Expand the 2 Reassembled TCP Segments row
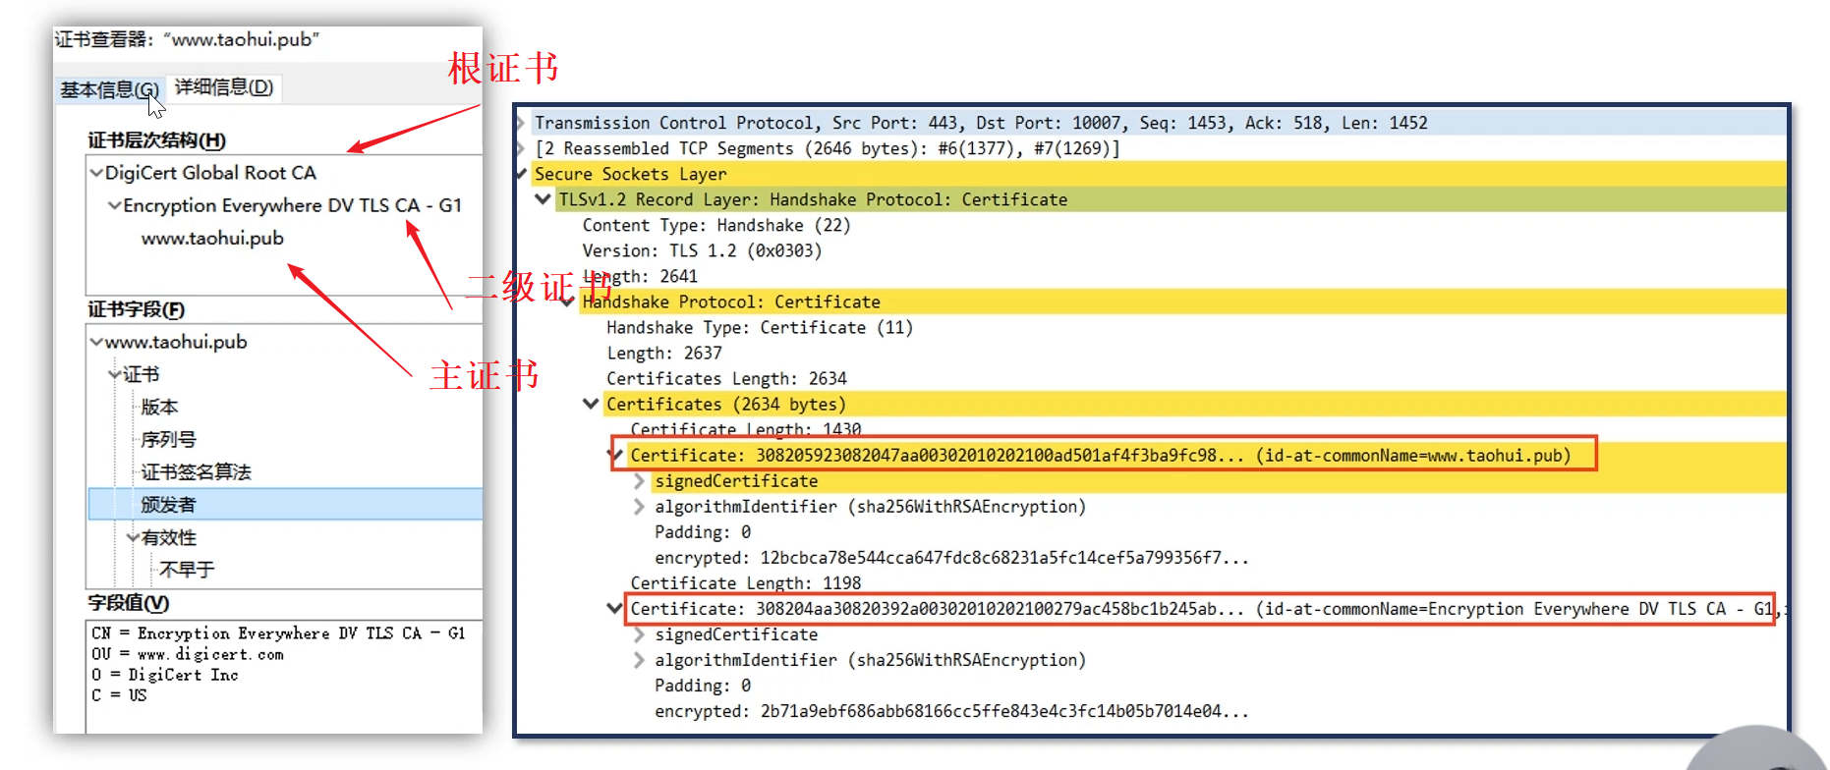Screen dimensions: 1830x770 tap(521, 148)
